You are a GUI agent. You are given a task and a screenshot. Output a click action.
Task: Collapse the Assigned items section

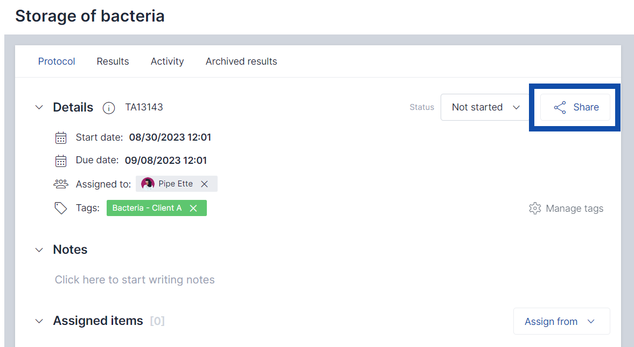pos(39,321)
